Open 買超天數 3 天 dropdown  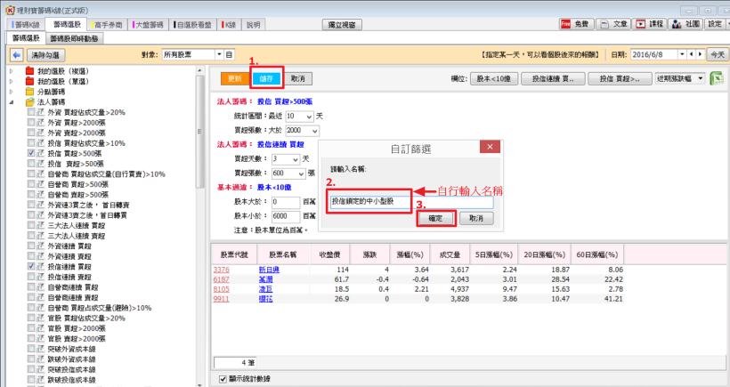pyautogui.click(x=296, y=159)
